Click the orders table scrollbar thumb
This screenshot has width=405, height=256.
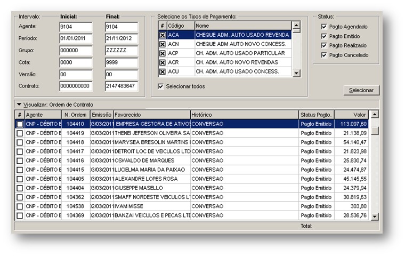pyautogui.click(x=375, y=131)
